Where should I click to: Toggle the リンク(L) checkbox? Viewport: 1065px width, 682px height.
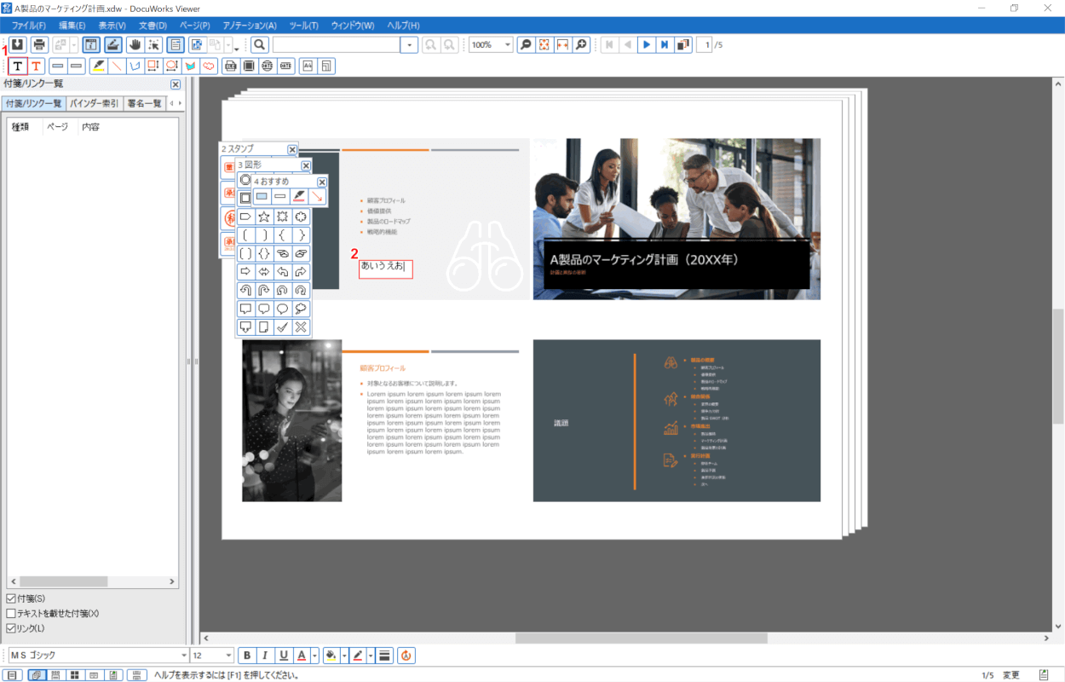click(11, 628)
